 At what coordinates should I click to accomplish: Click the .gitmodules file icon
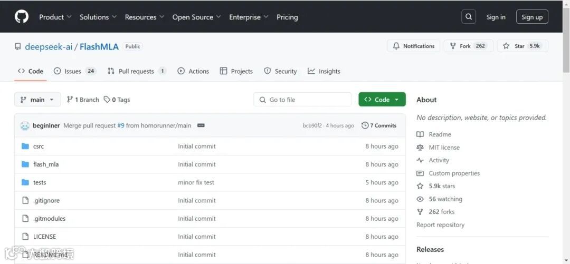pos(25,219)
